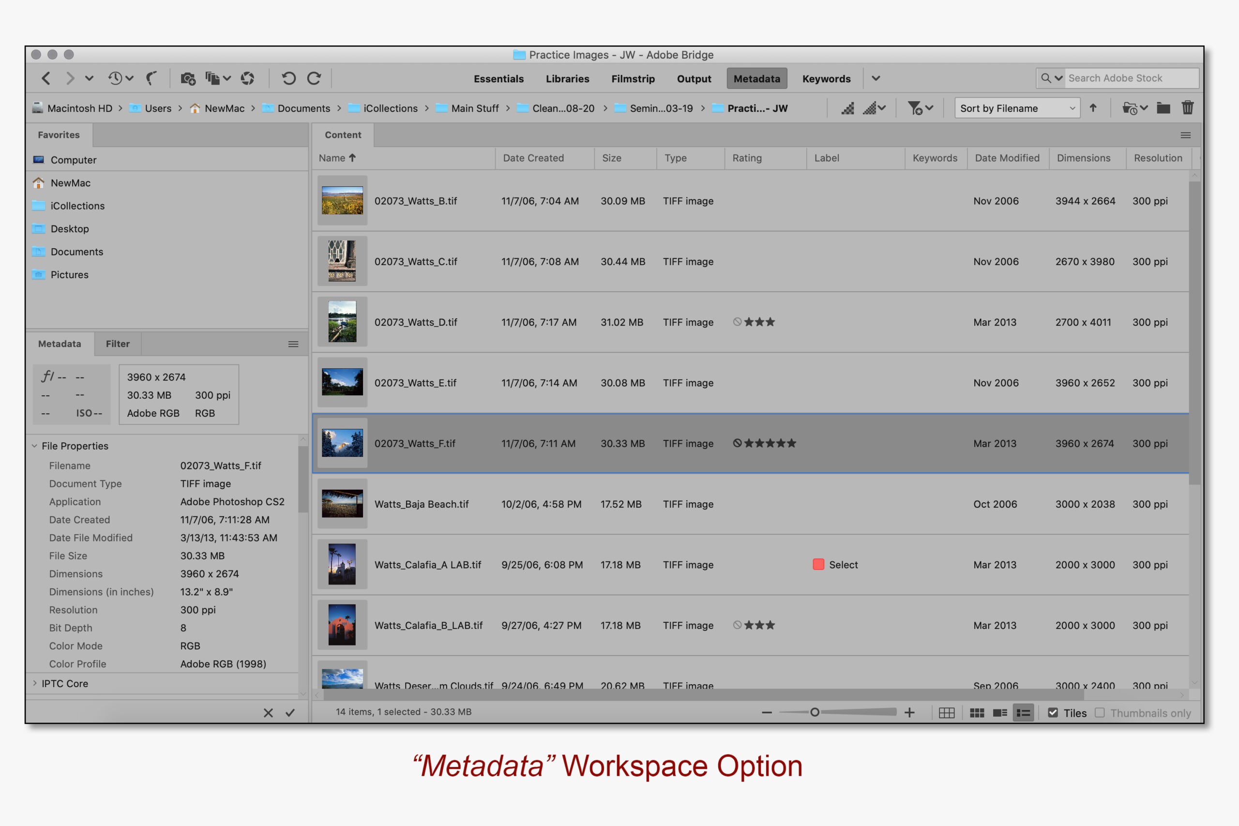Screen dimensions: 1239x826
Task: Open the camera import (Get Photos from Camera) icon
Action: (x=187, y=78)
